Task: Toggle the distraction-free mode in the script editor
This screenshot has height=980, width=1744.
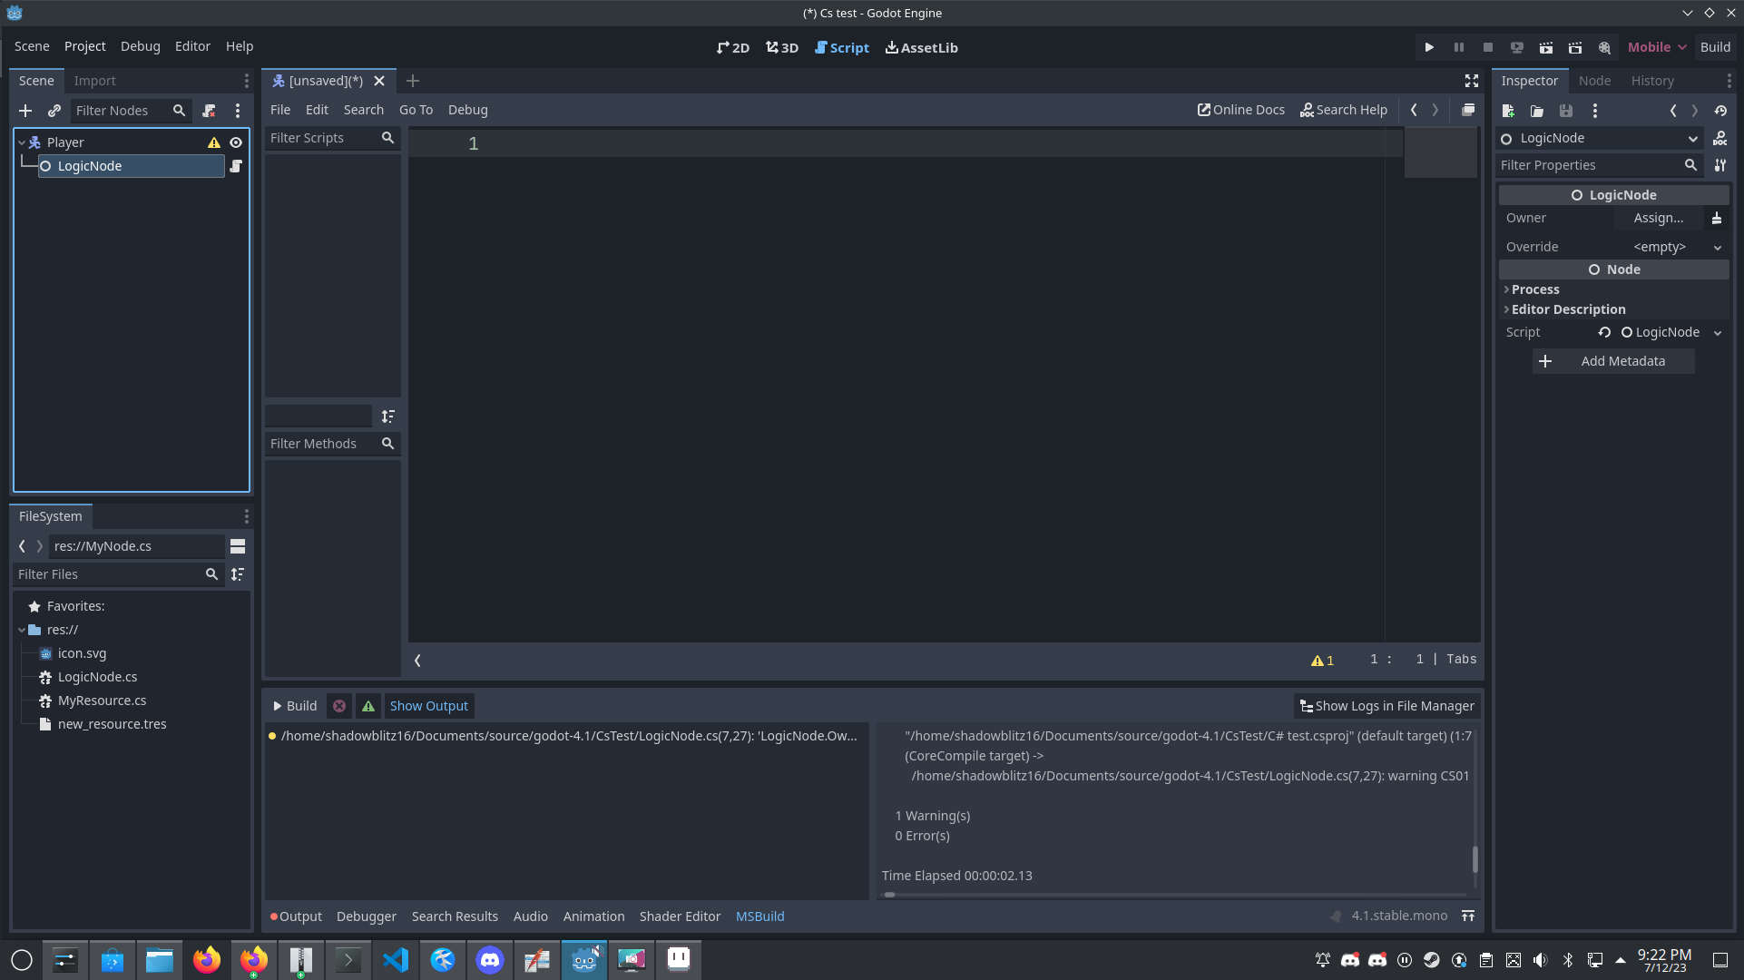Action: pyautogui.click(x=1471, y=80)
